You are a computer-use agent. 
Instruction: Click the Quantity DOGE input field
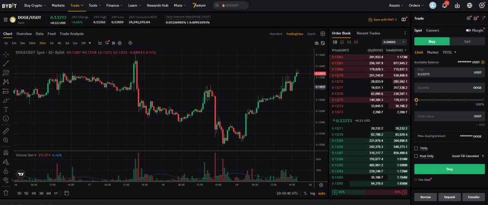[449, 88]
